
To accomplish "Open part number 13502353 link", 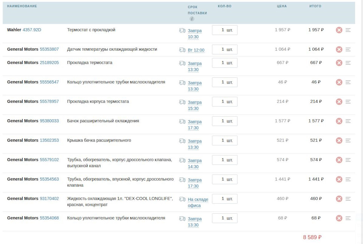I will 49,140.
